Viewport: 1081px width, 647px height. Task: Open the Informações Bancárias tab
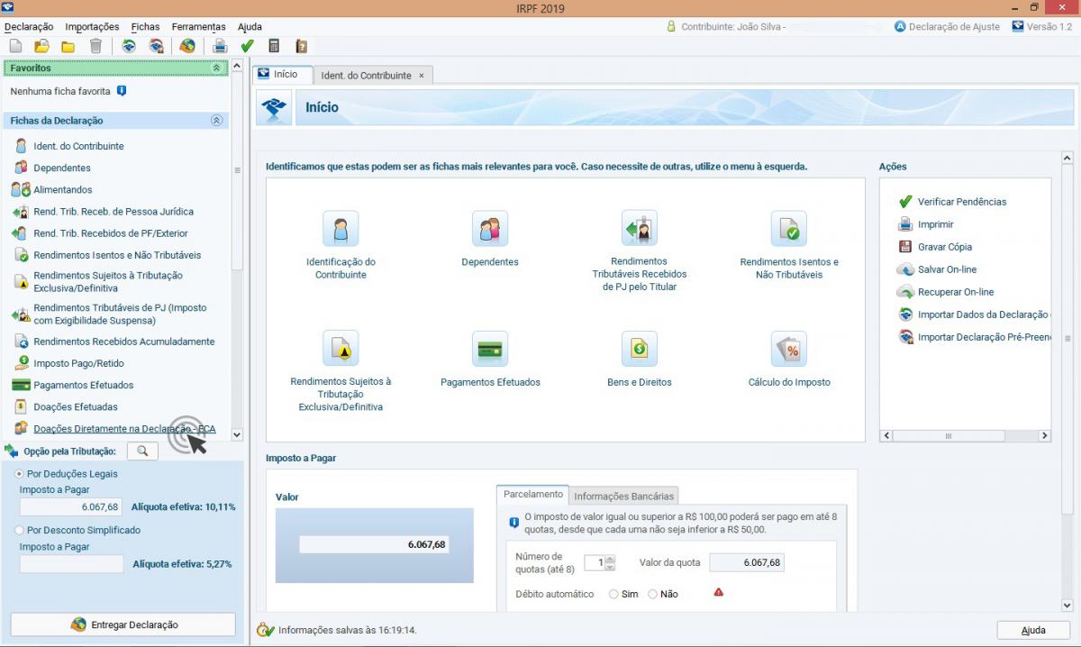pos(623,496)
